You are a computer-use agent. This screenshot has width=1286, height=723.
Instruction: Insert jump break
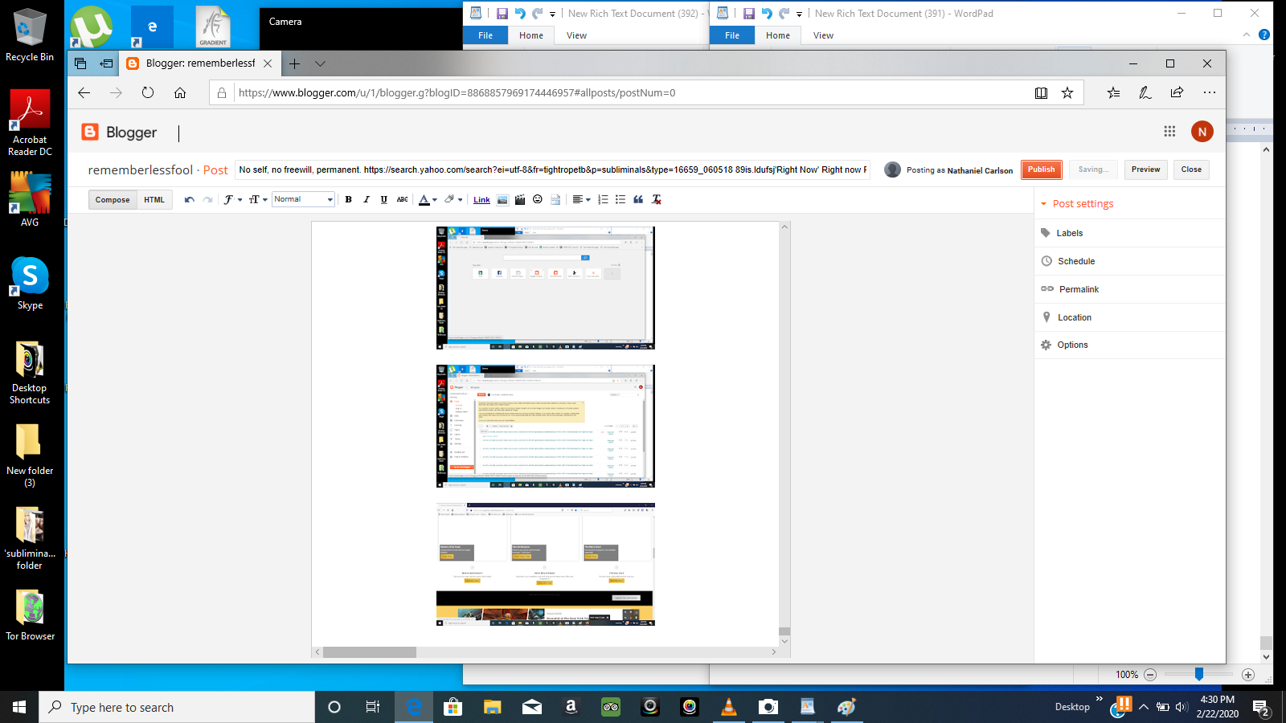pos(555,200)
